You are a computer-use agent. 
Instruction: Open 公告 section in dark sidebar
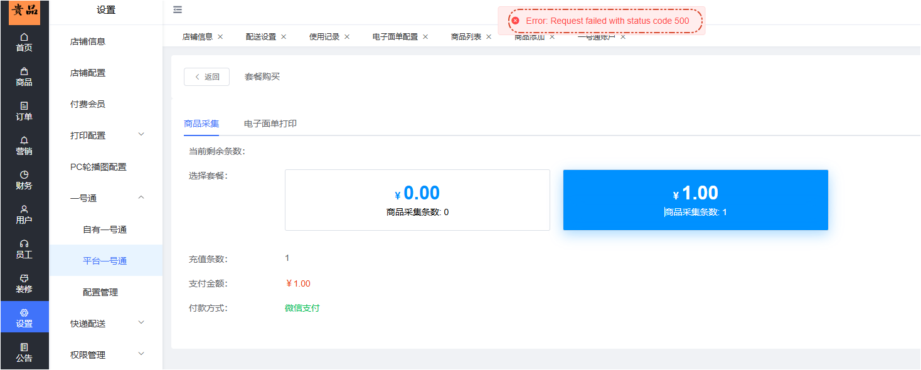(24, 352)
